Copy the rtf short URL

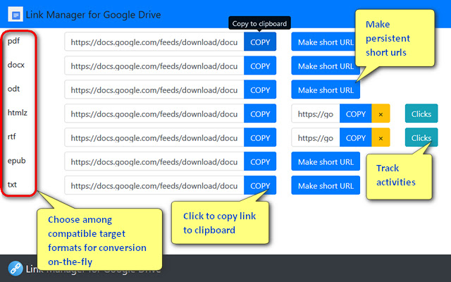click(x=355, y=137)
